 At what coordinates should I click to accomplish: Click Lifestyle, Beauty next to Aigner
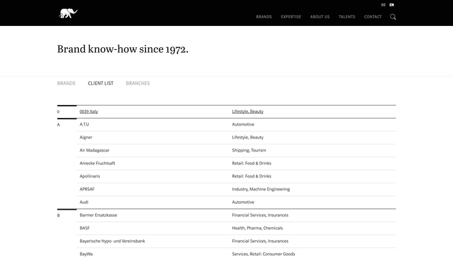click(x=248, y=137)
